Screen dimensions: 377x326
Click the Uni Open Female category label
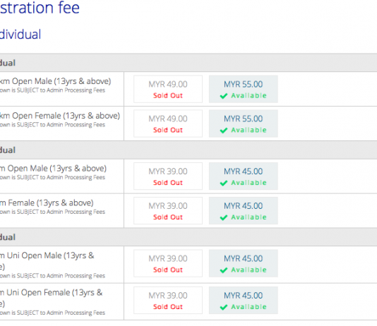click(x=52, y=298)
